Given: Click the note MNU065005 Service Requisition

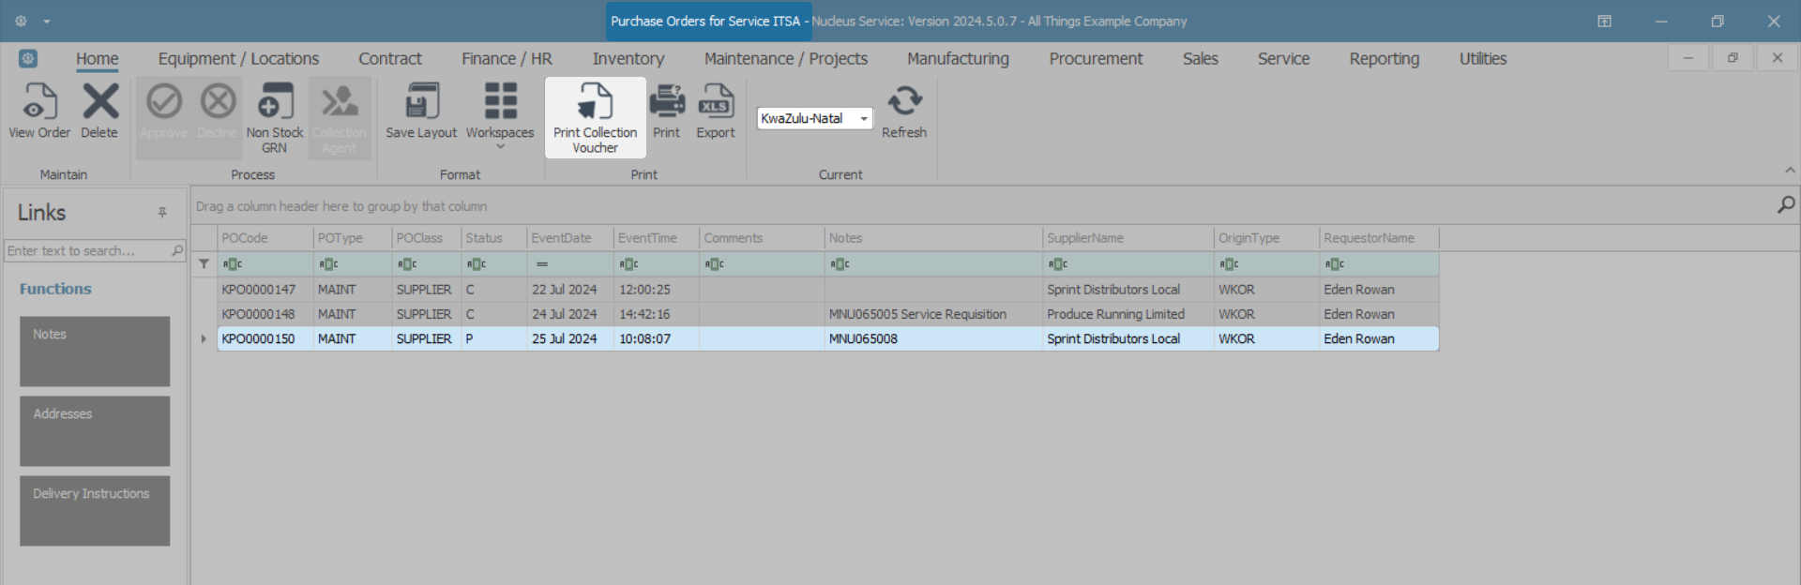Looking at the screenshot, I should pos(917,314).
